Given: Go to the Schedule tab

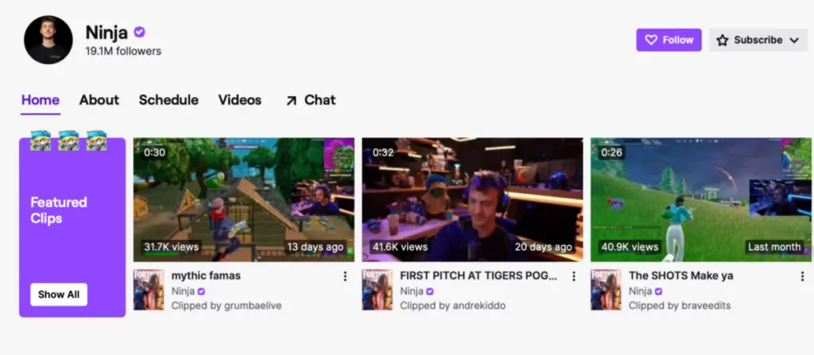Looking at the screenshot, I should tap(169, 99).
